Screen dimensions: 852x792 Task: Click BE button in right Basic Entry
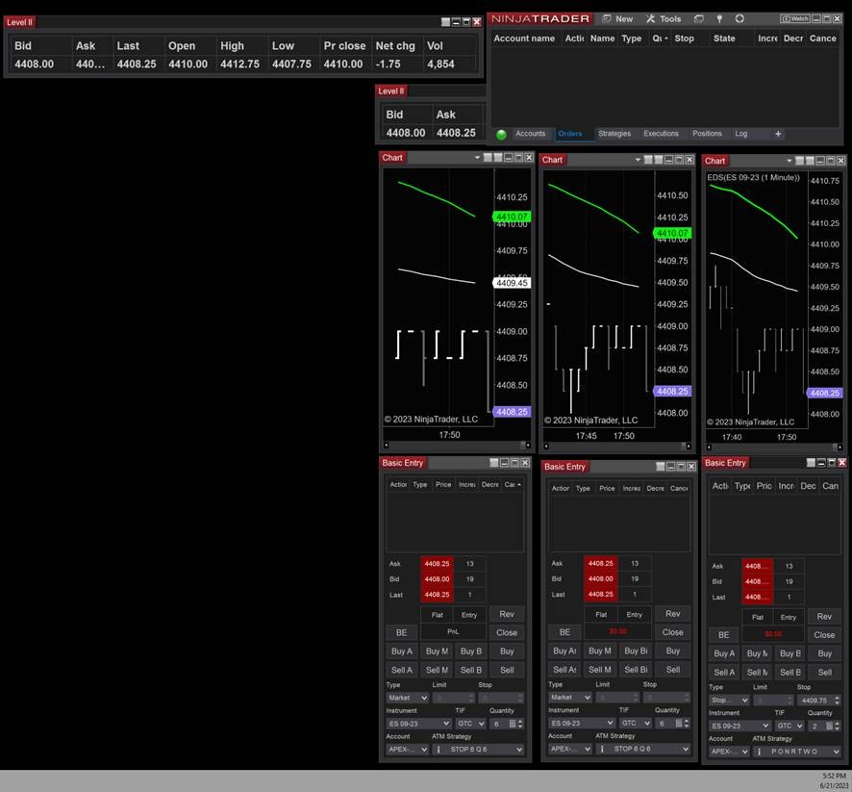tap(724, 635)
